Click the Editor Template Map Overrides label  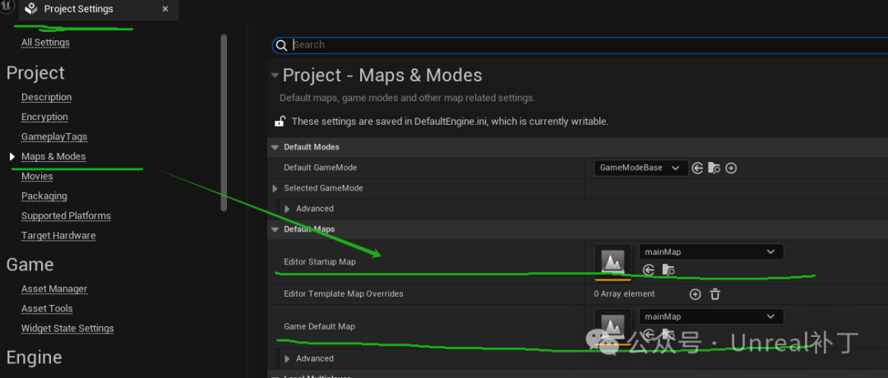(x=344, y=294)
